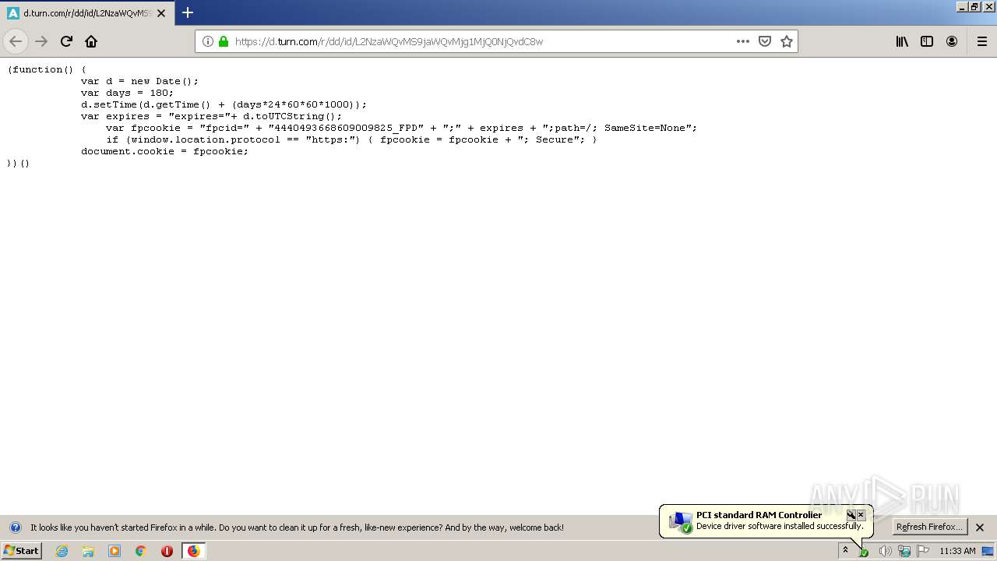Open the Library view
997x561 pixels.
point(902,41)
